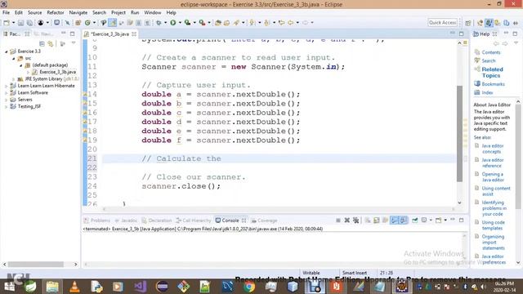
Task: Click the green Run button in toolbar
Action: click(172, 23)
